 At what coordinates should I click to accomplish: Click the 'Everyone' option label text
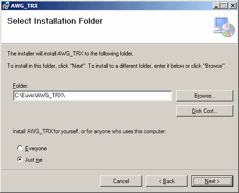tap(36, 148)
